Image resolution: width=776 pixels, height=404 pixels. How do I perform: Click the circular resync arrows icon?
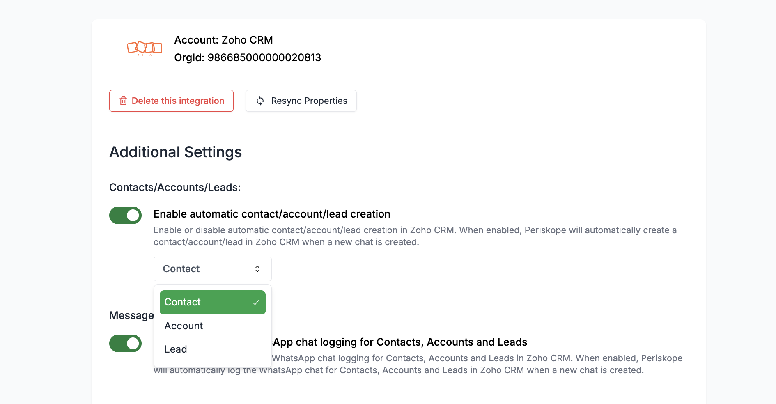pyautogui.click(x=260, y=101)
